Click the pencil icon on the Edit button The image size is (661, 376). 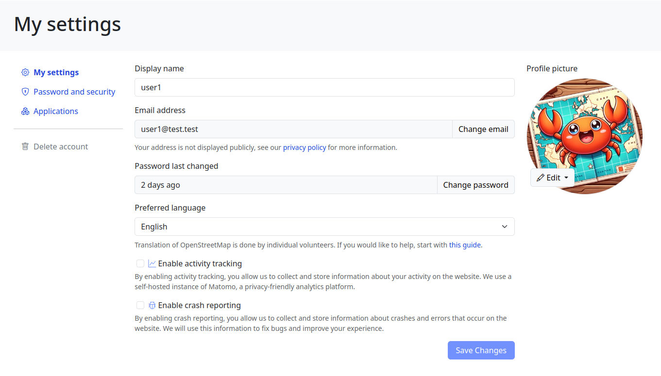(540, 178)
